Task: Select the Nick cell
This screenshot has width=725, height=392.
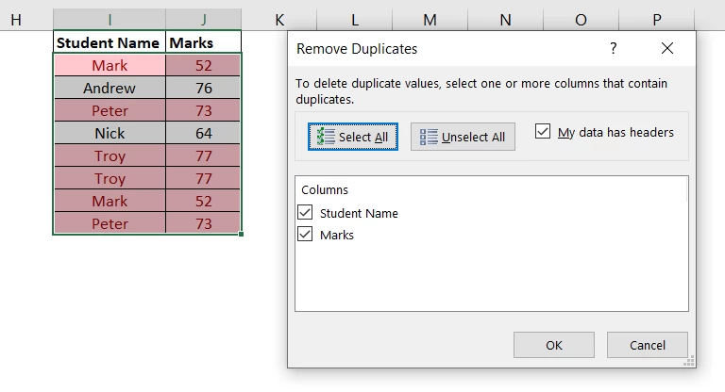Action: [110, 133]
